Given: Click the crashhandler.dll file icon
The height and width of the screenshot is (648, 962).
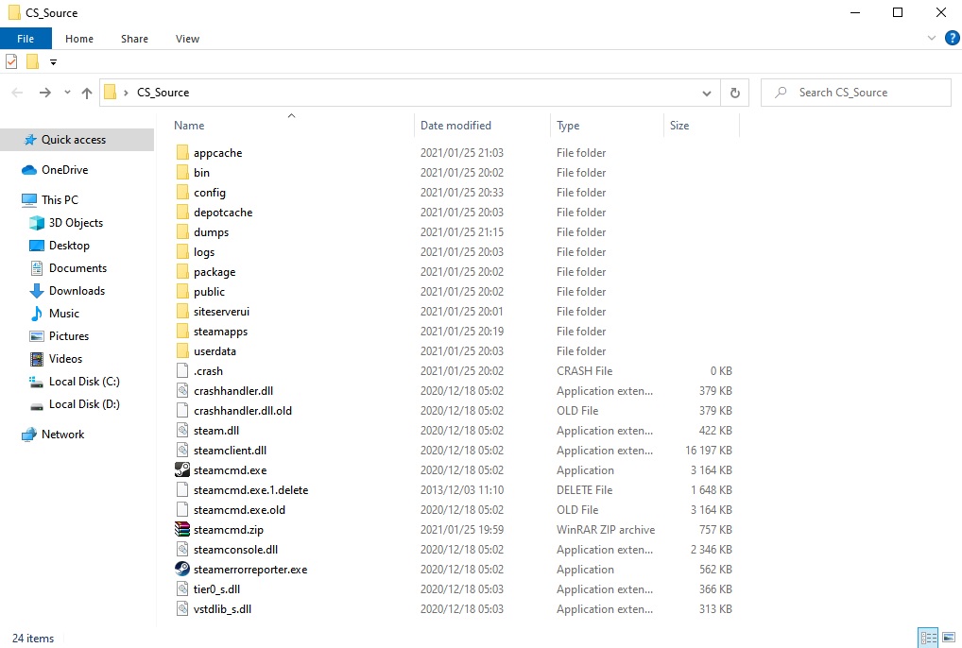Looking at the screenshot, I should click(182, 391).
